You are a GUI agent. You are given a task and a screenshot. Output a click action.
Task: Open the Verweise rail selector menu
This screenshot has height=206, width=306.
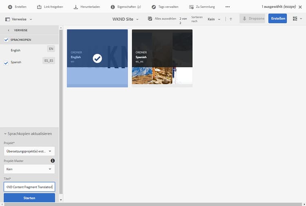tap(19, 19)
